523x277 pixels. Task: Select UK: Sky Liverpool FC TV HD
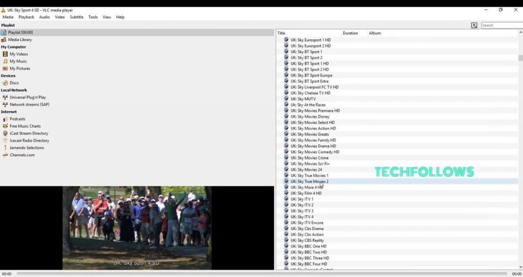coord(314,87)
